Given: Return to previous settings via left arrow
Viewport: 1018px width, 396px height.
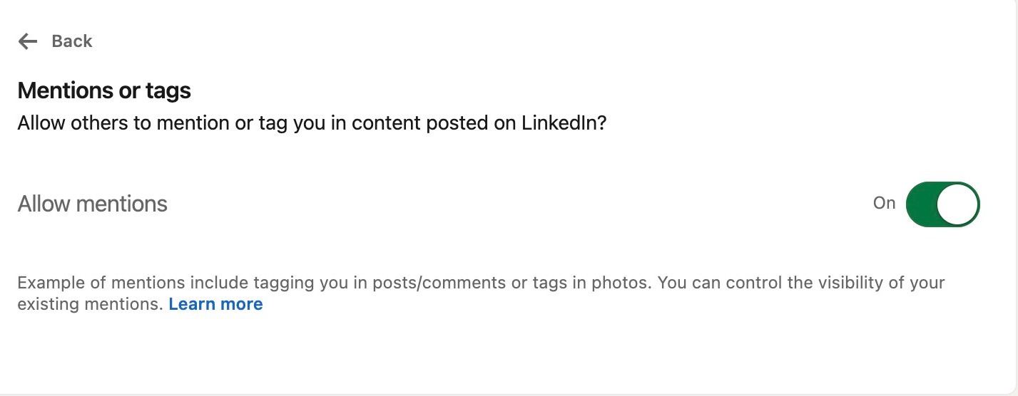Looking at the screenshot, I should pos(28,41).
